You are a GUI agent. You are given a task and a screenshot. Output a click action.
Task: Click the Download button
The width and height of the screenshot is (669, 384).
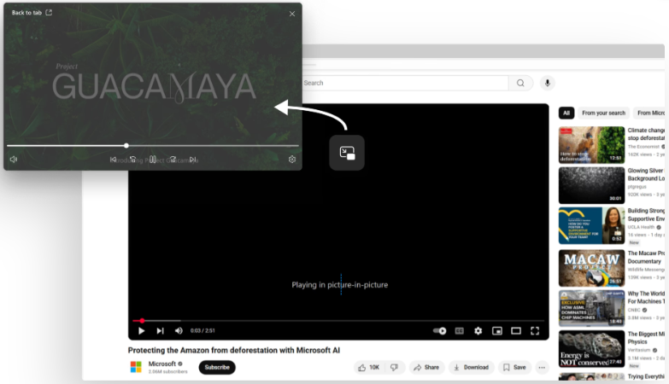pos(471,368)
